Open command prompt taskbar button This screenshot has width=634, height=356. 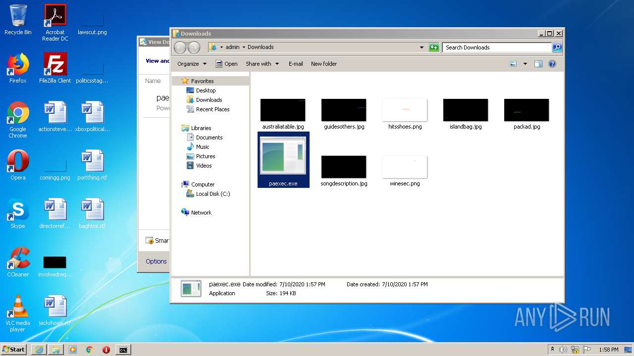pyautogui.click(x=123, y=350)
